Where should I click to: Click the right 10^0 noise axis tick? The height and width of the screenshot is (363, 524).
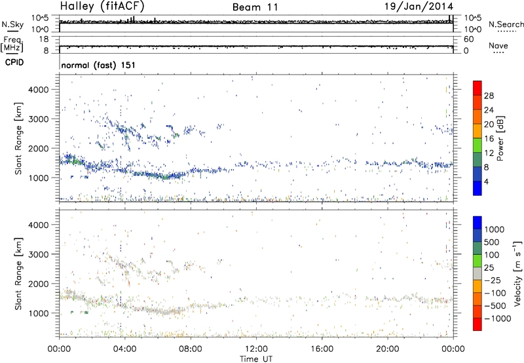pyautogui.click(x=472, y=29)
